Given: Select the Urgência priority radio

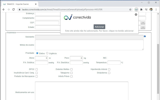Looking at the screenshot, I should [47, 53].
